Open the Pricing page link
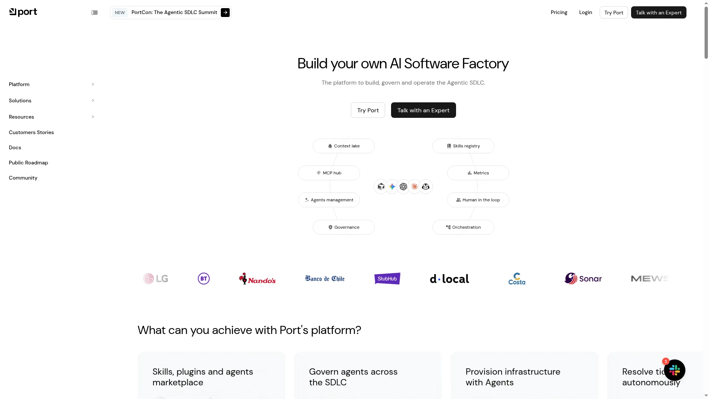The width and height of the screenshot is (709, 399). pyautogui.click(x=559, y=12)
